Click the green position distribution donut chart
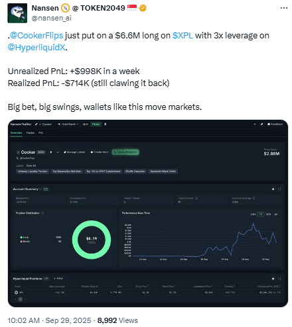292x327 pixels. [92, 240]
